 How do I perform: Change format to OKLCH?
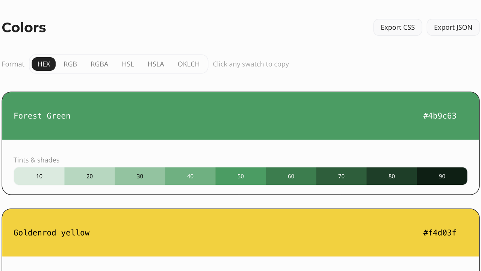(x=189, y=64)
